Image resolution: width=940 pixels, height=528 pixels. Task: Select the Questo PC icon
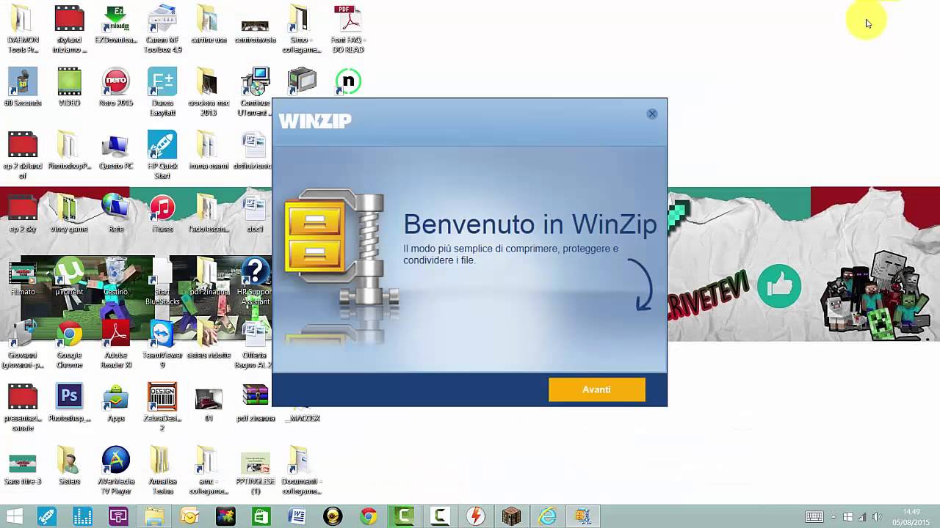click(x=115, y=150)
